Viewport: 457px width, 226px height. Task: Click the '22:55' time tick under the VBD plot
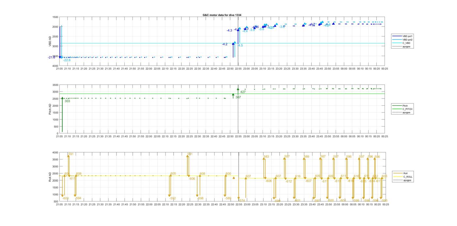click(x=238, y=69)
